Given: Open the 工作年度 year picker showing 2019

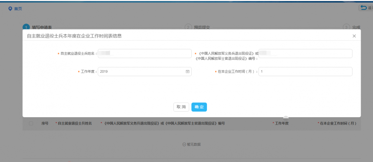Looking at the screenshot, I should 142,72.
